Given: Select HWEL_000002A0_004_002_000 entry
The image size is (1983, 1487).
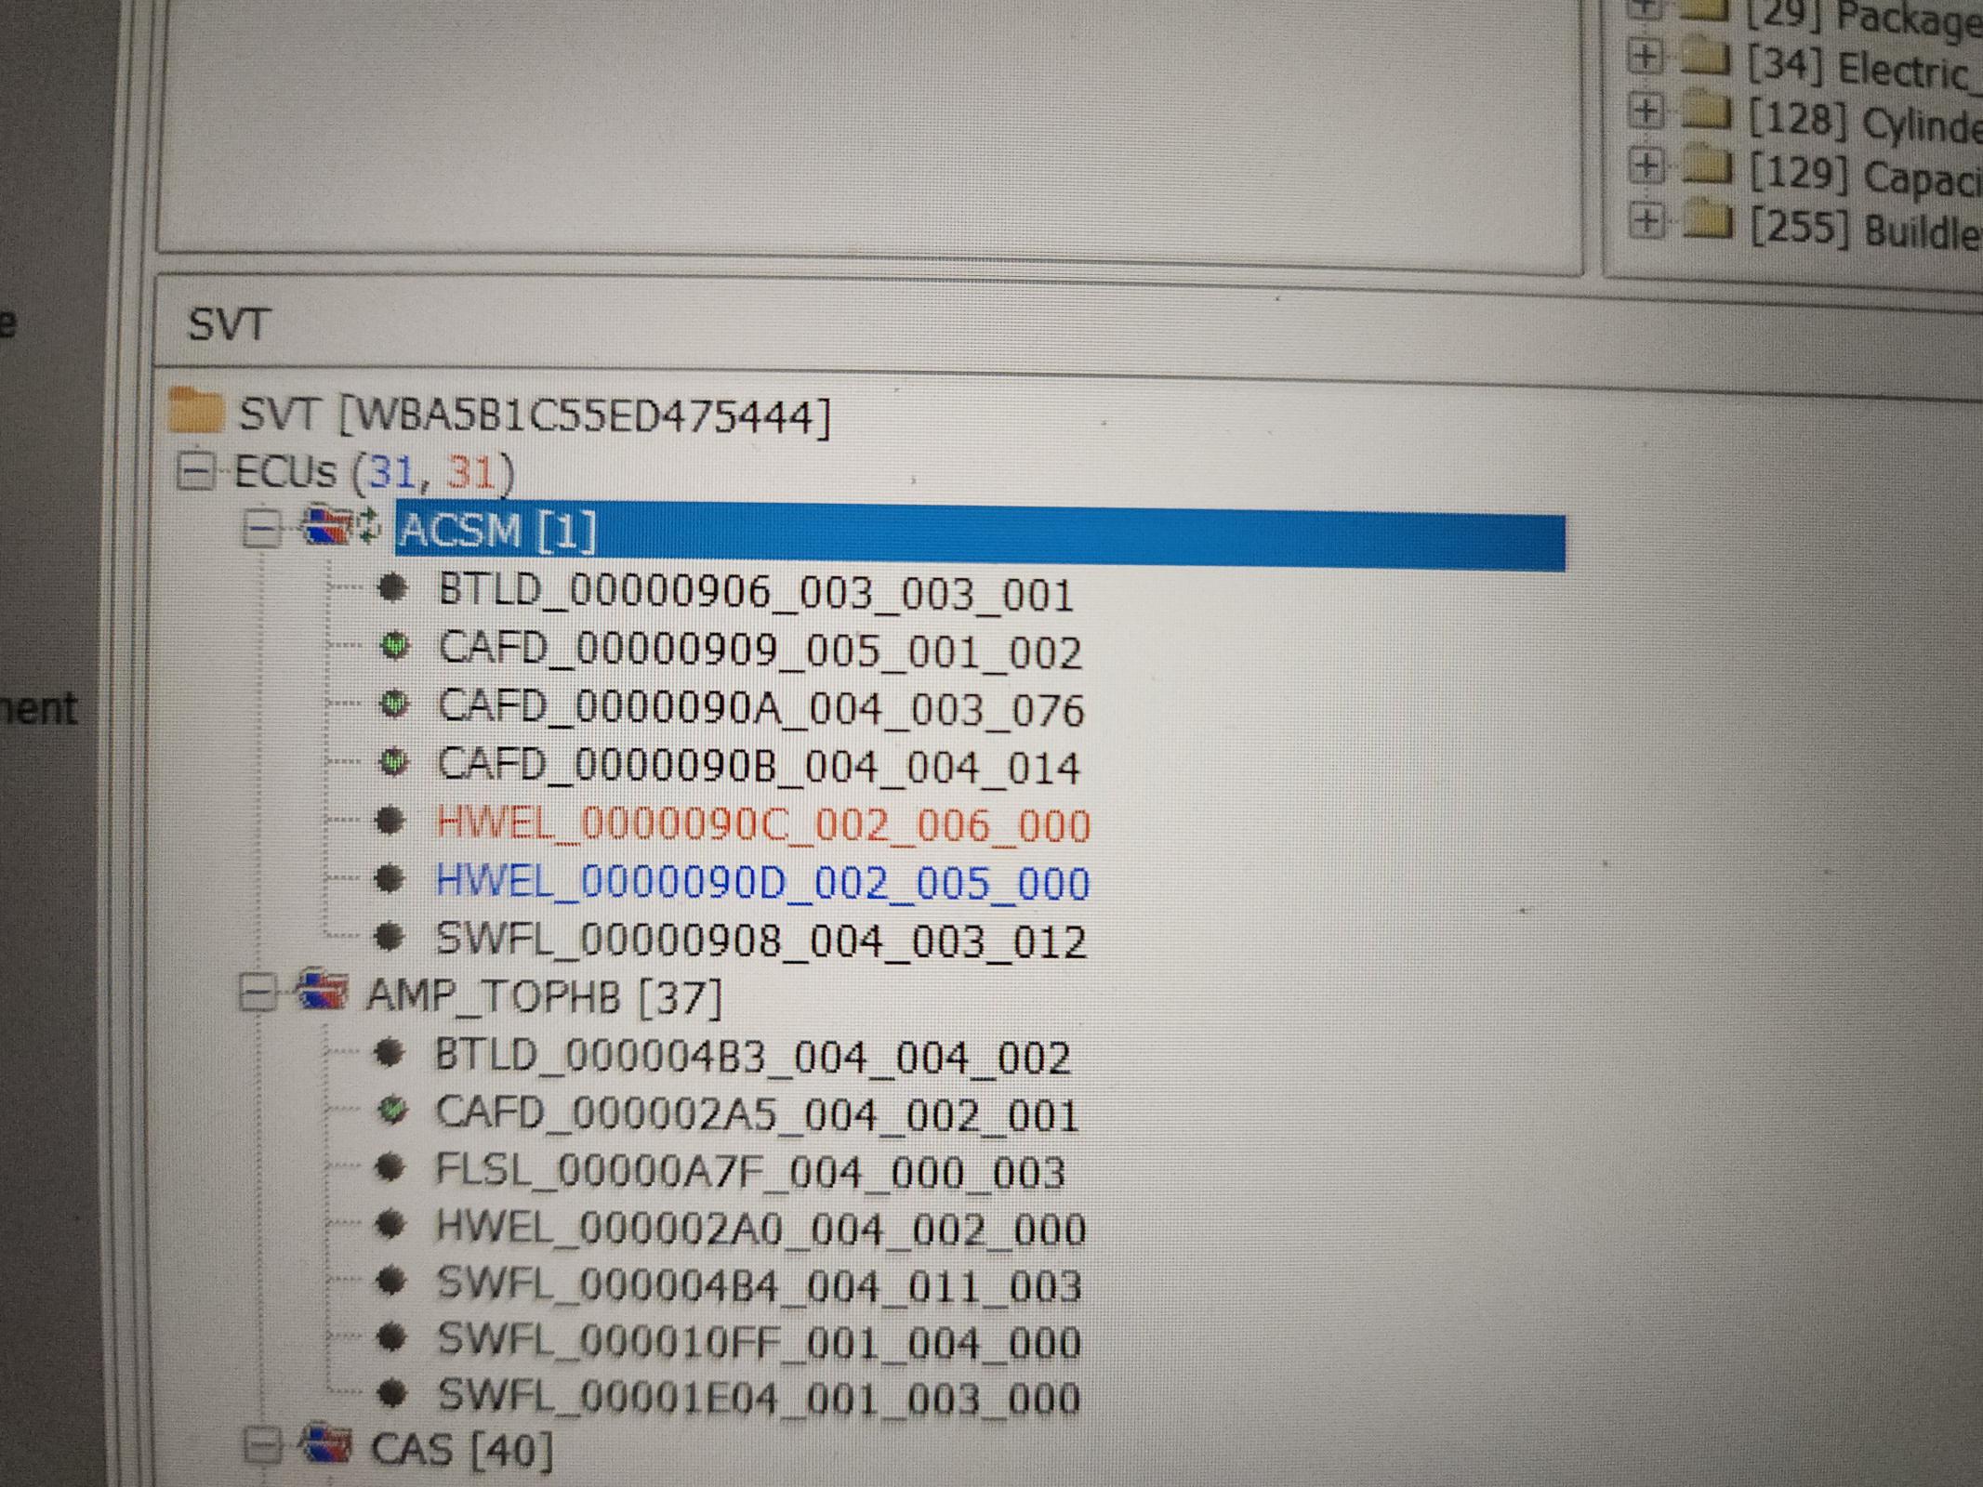Looking at the screenshot, I should tap(760, 1230).
